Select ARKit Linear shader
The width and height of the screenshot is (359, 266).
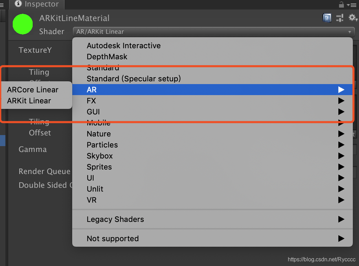(x=37, y=101)
